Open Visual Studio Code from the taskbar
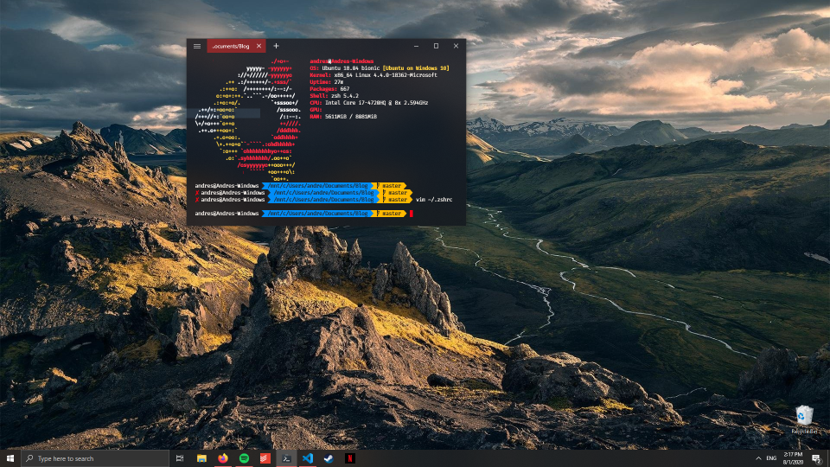 308,458
